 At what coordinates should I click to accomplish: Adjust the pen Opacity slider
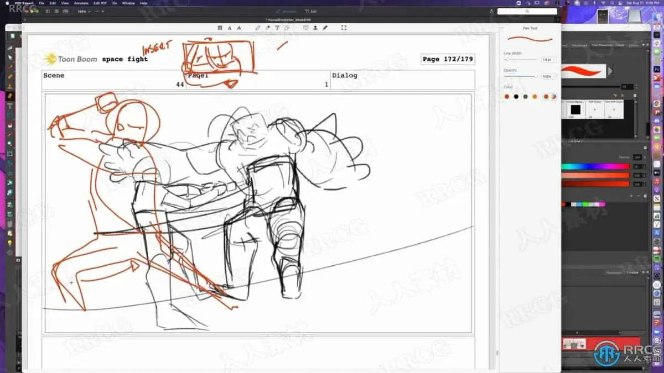[520, 76]
